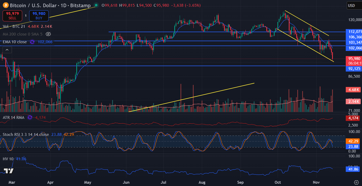362x186 pixels.
Task: Click the order quantity between Sell and Buy
Action: pyautogui.click(x=26, y=16)
